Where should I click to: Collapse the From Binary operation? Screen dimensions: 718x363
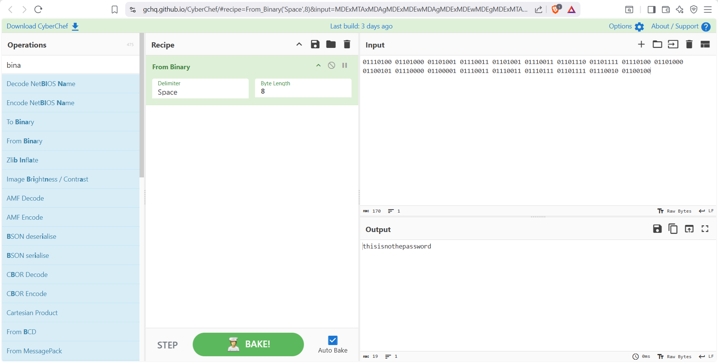click(x=318, y=65)
